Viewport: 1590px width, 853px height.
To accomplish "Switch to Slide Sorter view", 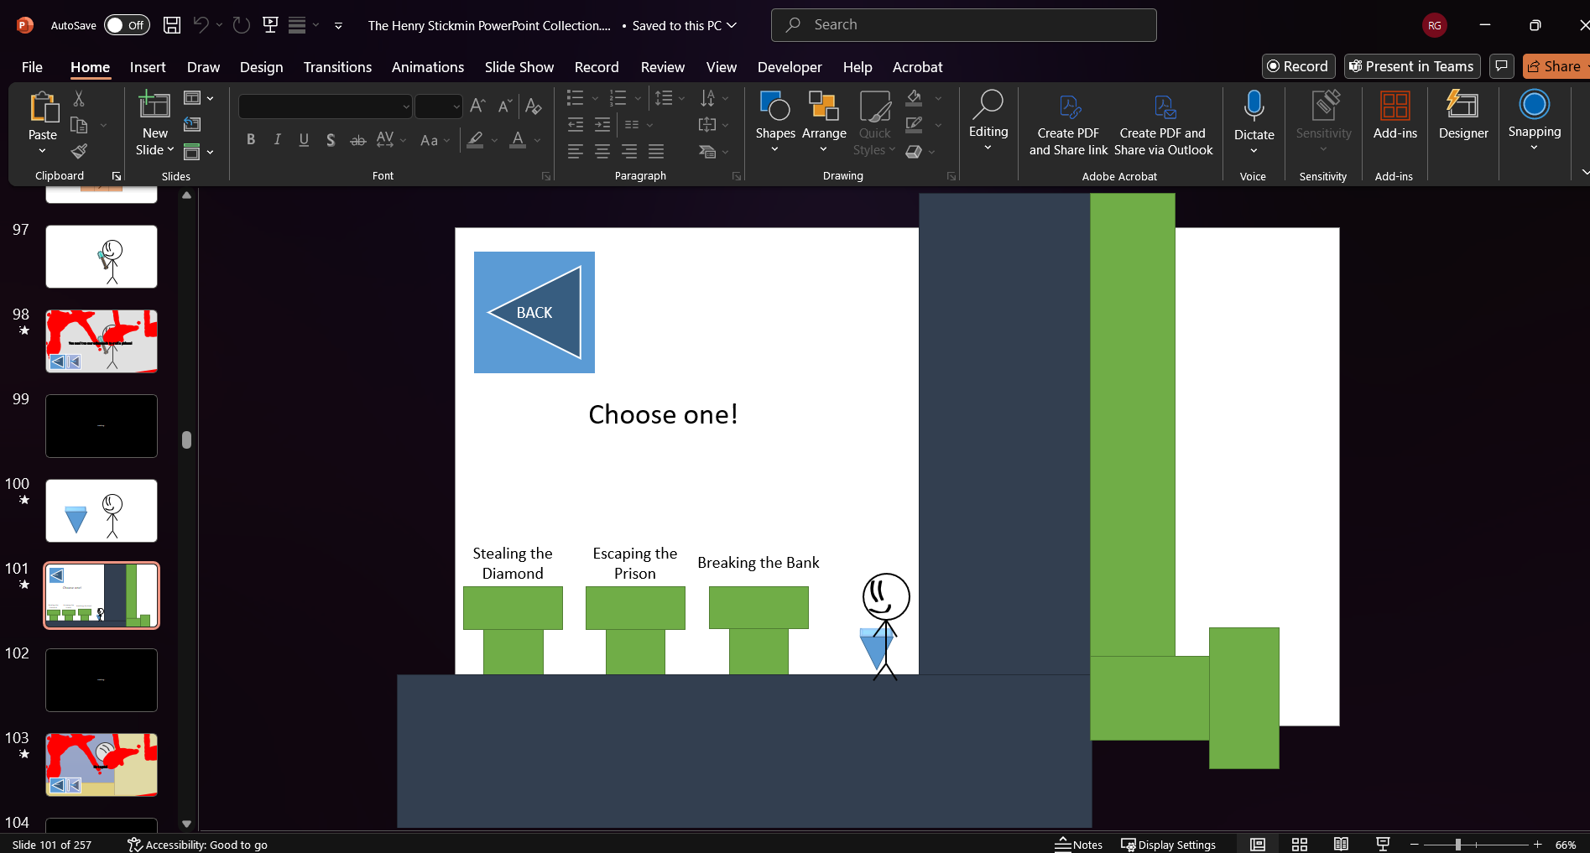I will tap(1300, 844).
